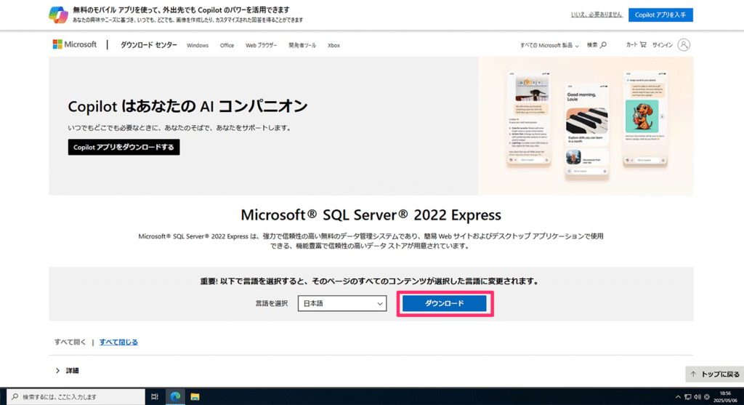Image resolution: width=744 pixels, height=405 pixels.
Task: Go to ダウンロード センター home
Action: click(148, 45)
